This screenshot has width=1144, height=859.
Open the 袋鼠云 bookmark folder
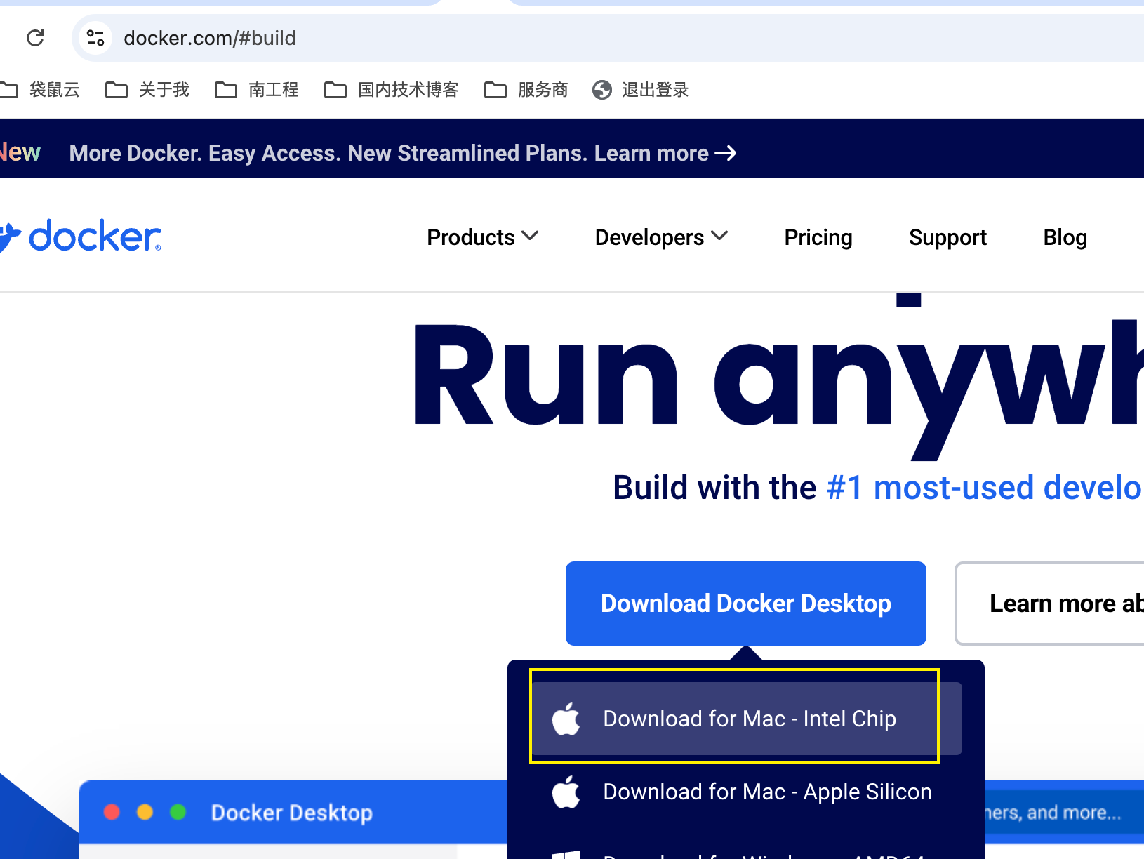click(x=40, y=90)
